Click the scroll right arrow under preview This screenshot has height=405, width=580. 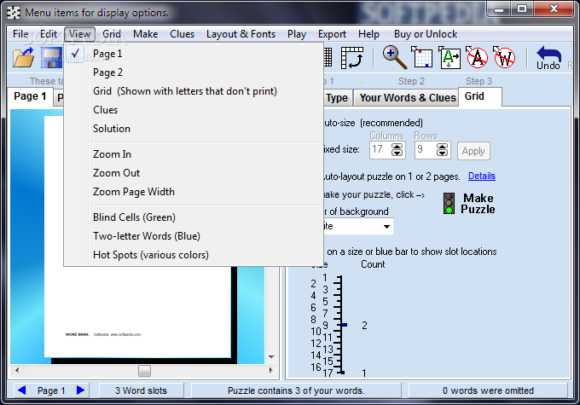pyautogui.click(x=271, y=370)
